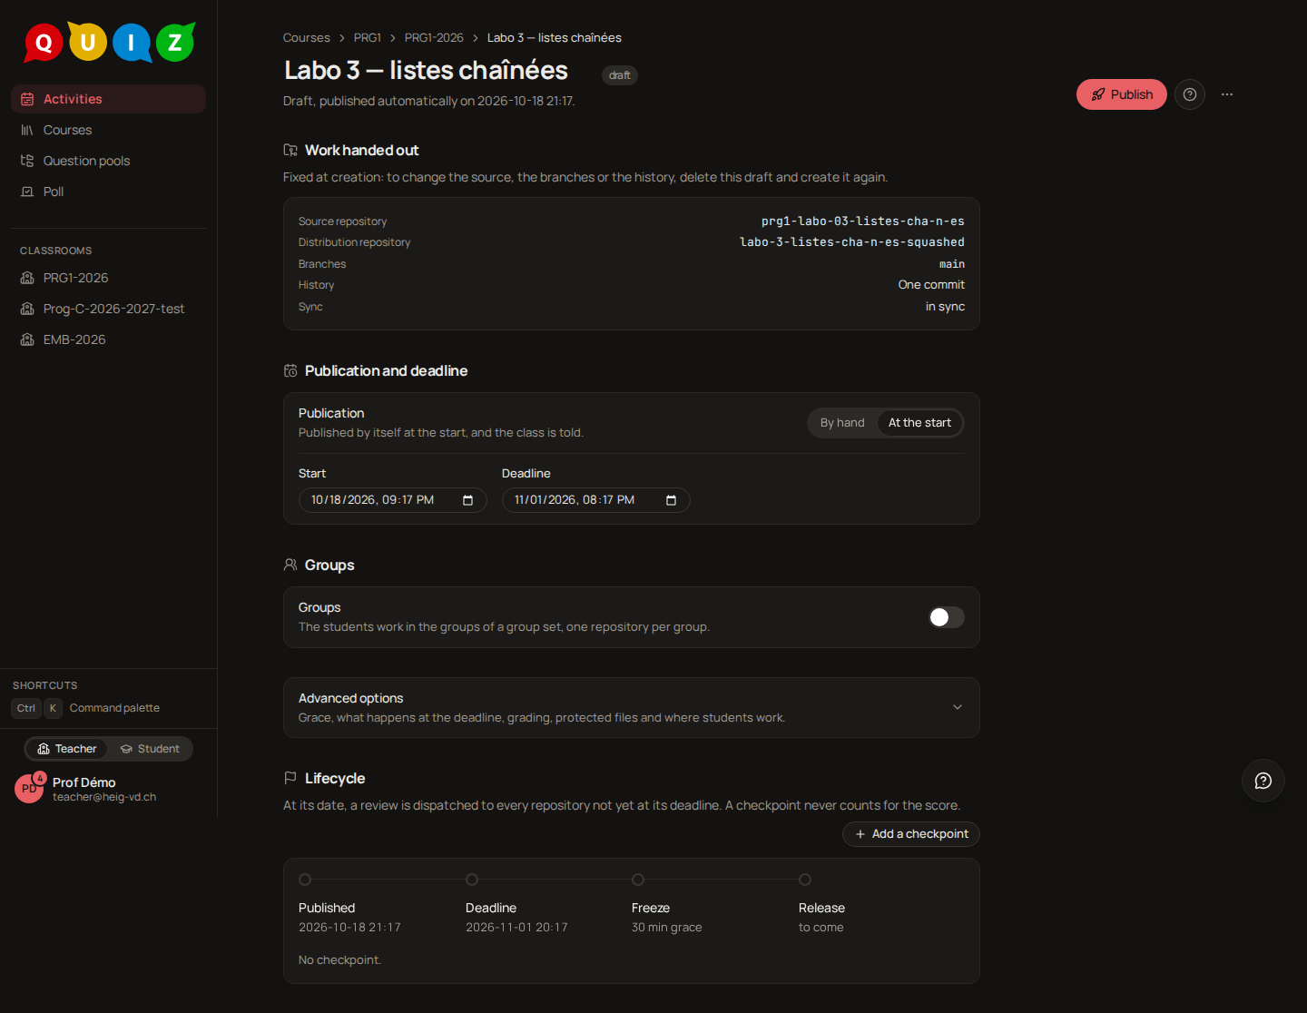Viewport: 1307px width, 1013px height.
Task: Go to PRG1 breadcrumb link
Action: [368, 37]
